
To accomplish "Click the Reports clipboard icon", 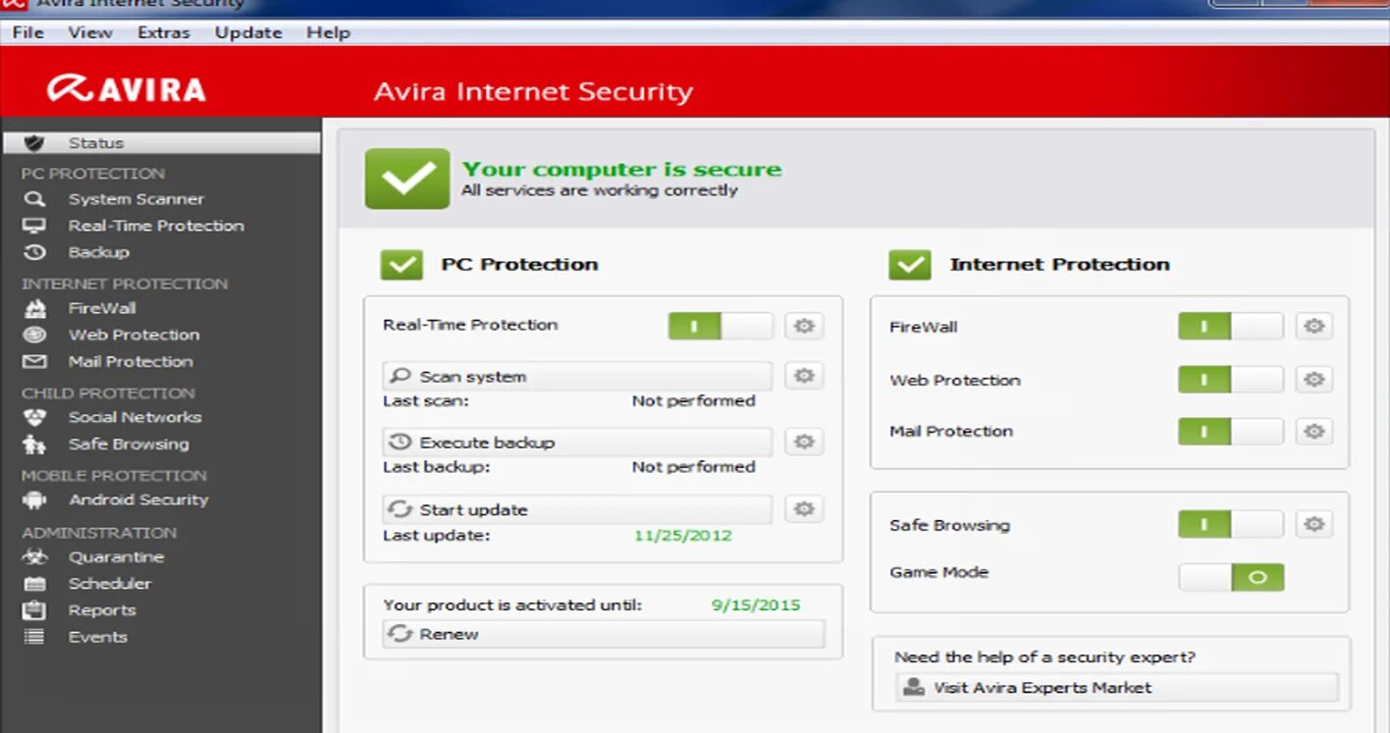I will click(x=34, y=610).
